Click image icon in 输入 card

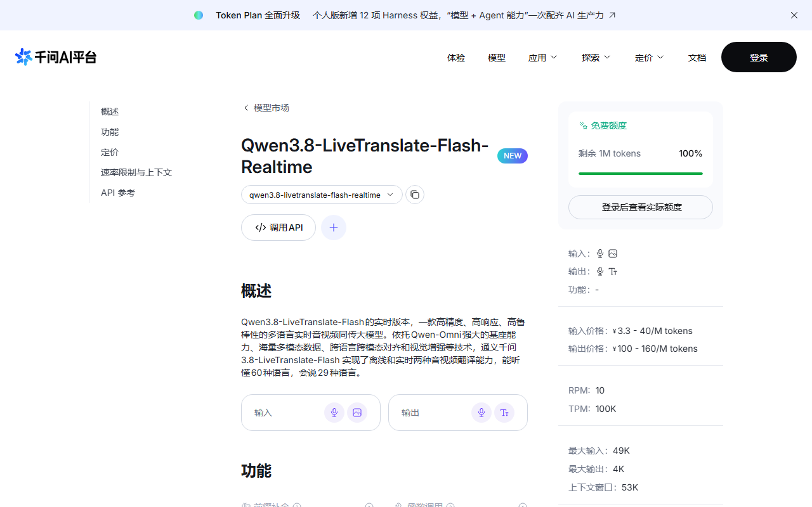coord(357,413)
